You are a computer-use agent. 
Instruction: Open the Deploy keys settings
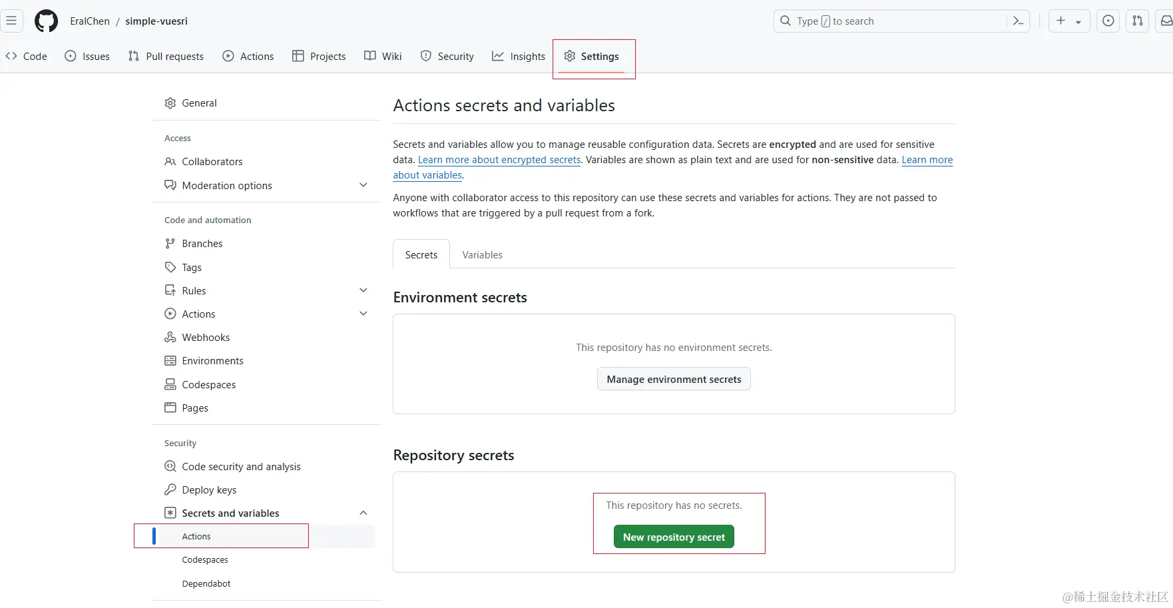(x=209, y=490)
